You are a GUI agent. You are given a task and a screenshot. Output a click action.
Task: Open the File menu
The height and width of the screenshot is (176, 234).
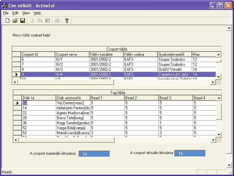[x=6, y=13]
